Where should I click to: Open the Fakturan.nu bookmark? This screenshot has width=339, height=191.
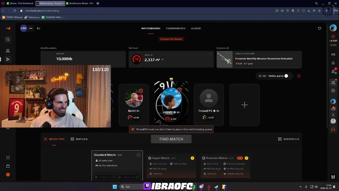pyautogui.click(x=32, y=17)
